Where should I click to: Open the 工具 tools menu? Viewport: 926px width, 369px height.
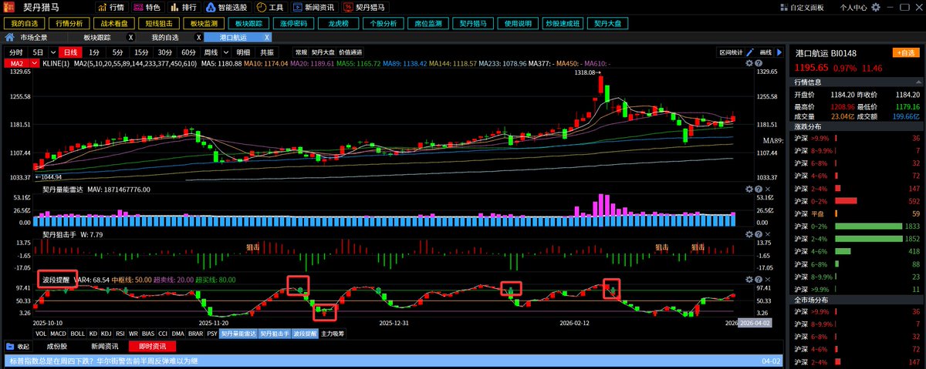(x=271, y=7)
